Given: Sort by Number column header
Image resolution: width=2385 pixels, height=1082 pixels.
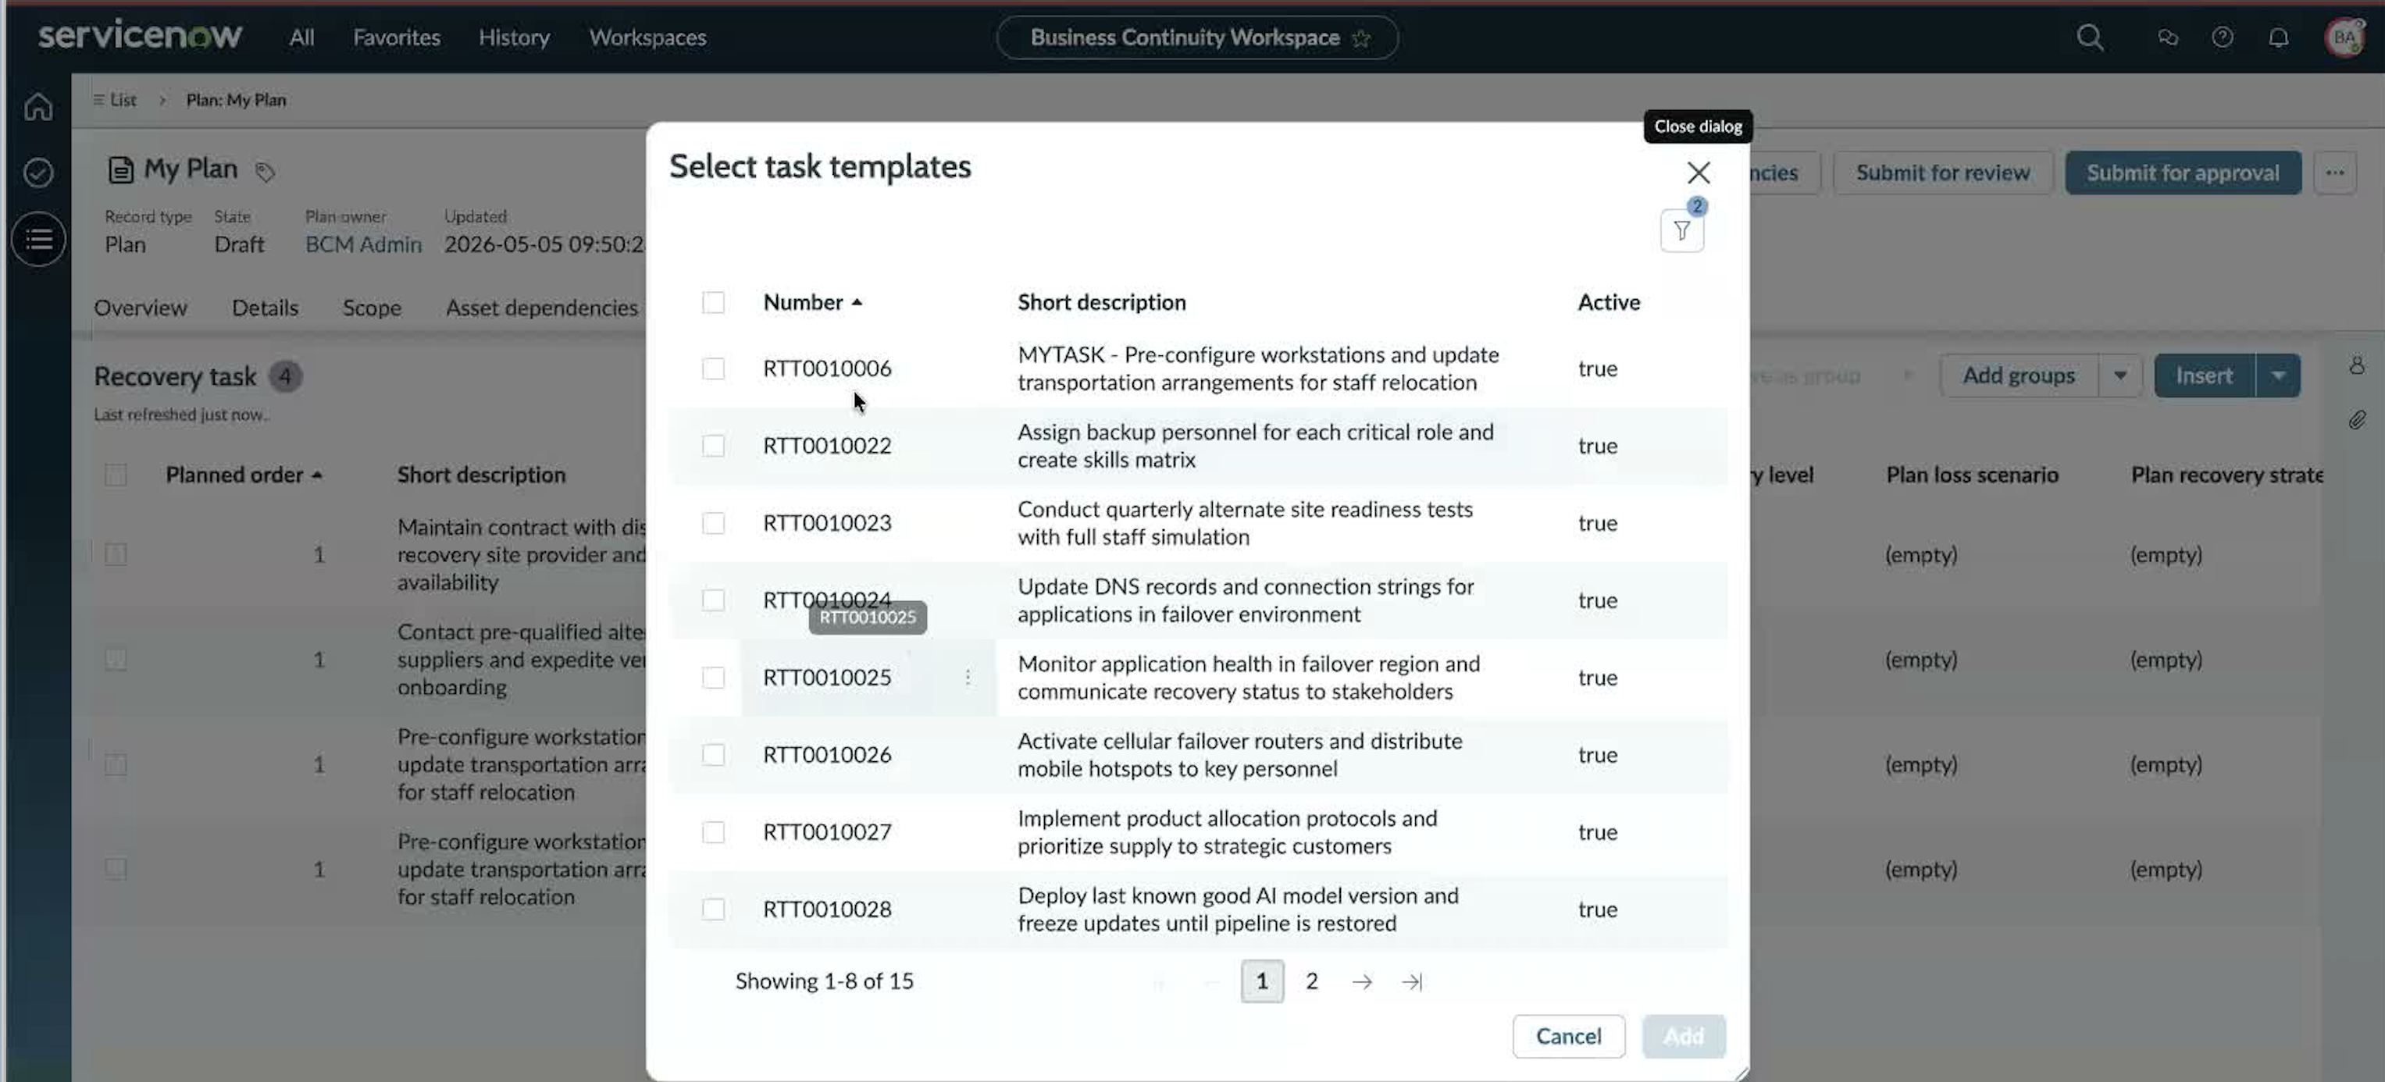Looking at the screenshot, I should pos(812,303).
